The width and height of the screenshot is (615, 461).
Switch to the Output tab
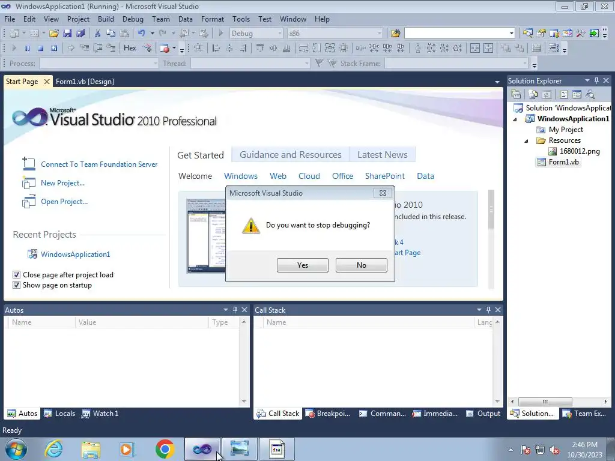tap(483, 414)
